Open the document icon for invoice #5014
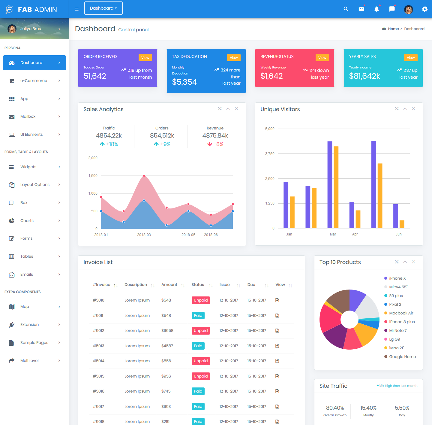The width and height of the screenshot is (432, 425). point(277,361)
